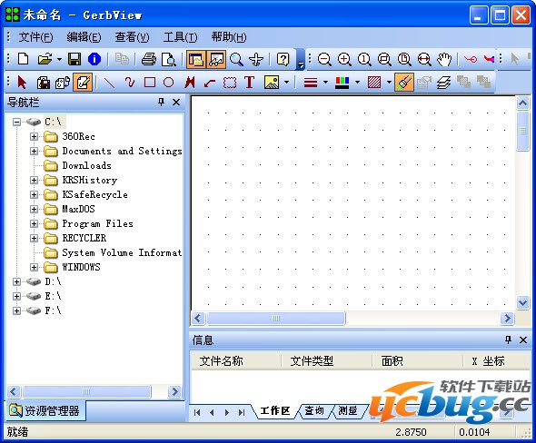
Task: Switch to the 测量 tab
Action: [347, 411]
